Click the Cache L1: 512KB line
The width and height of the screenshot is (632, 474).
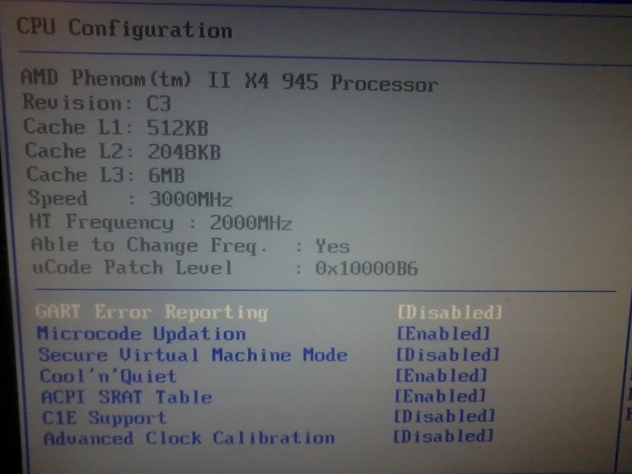tap(116, 127)
